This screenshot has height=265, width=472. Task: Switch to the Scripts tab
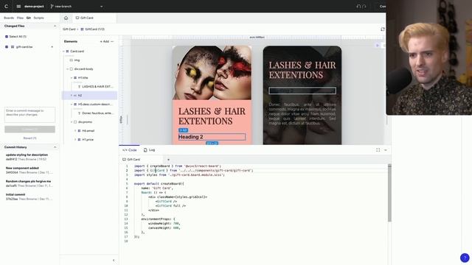[x=38, y=18]
